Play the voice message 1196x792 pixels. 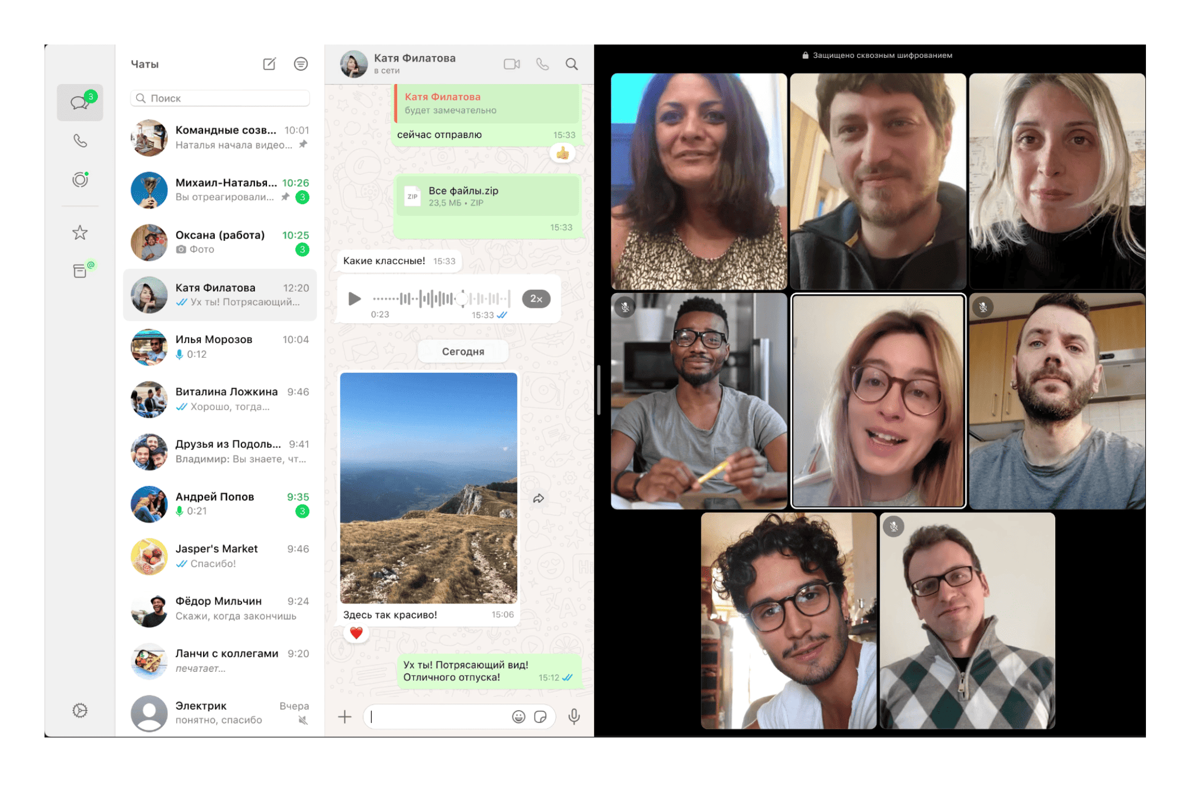point(354,299)
